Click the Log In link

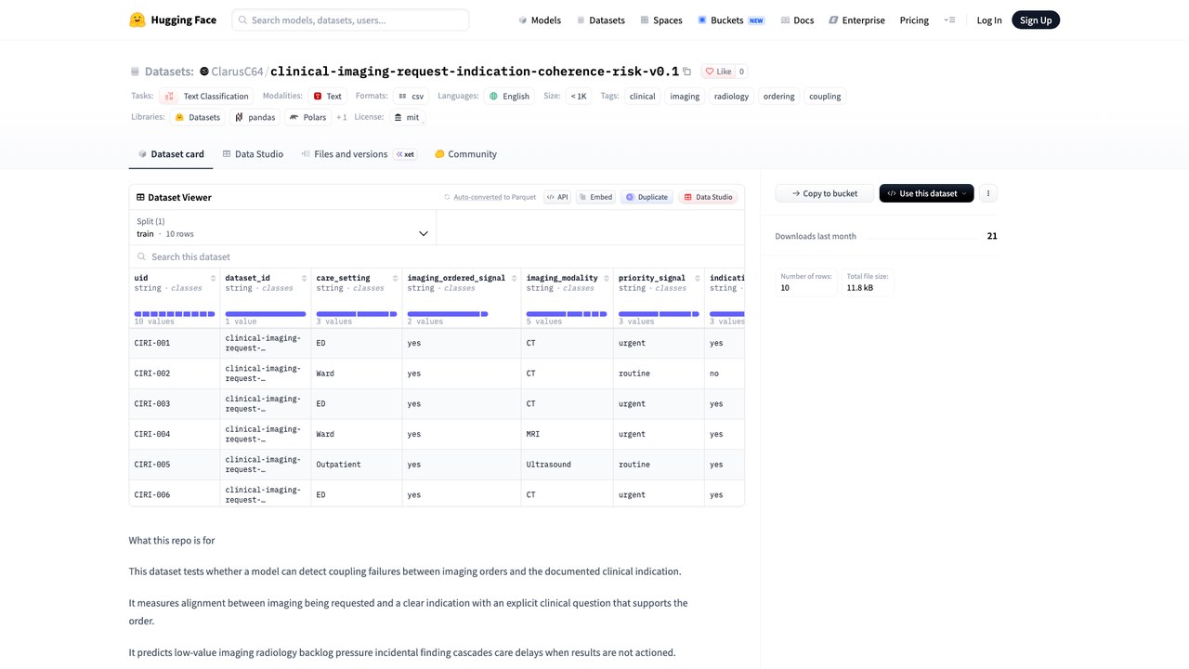[x=989, y=20]
